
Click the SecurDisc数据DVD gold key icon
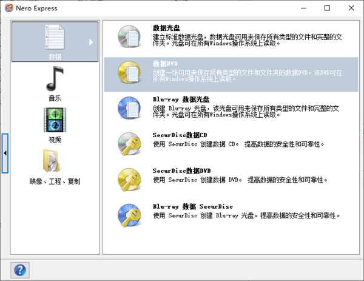coord(129,178)
